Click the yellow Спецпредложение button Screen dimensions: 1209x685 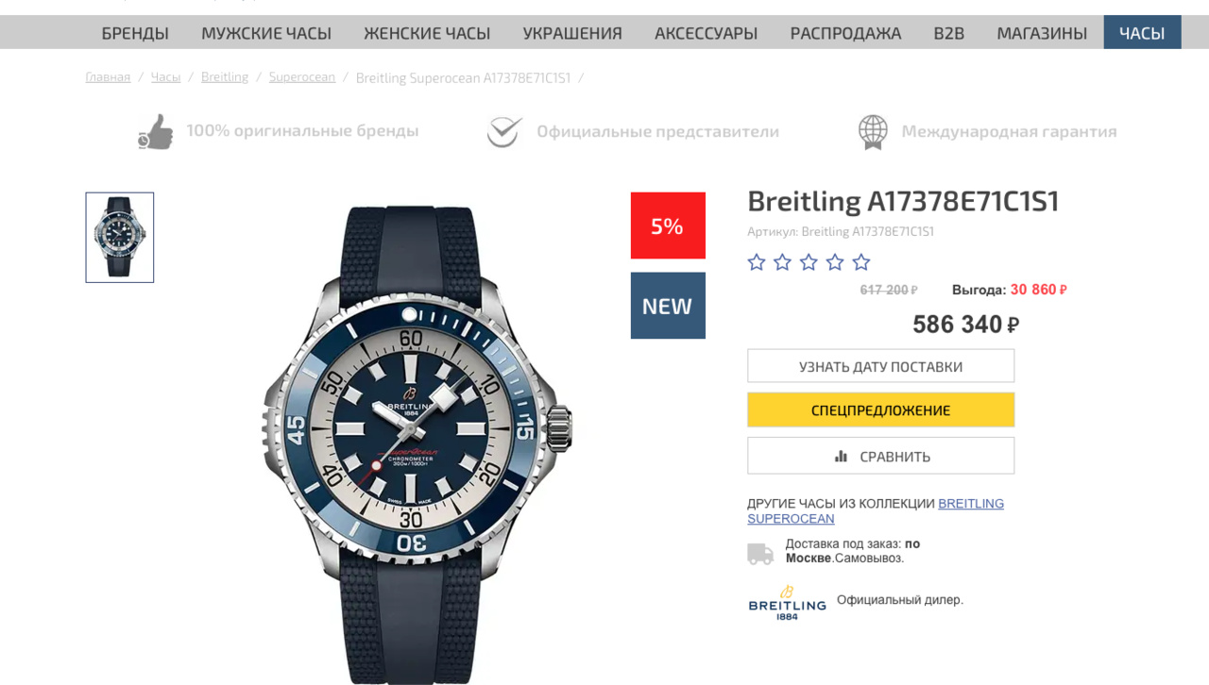(x=880, y=410)
